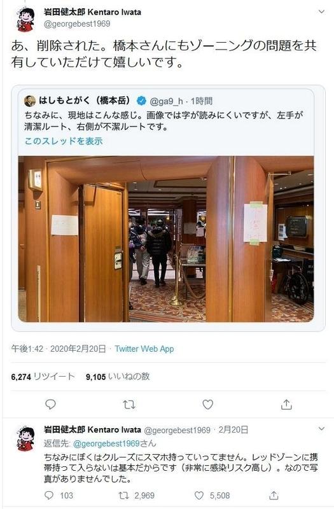Click the 岩田健太郎 Kentaro Iwata name in the reply
This screenshot has width=334, height=509.
point(92,430)
